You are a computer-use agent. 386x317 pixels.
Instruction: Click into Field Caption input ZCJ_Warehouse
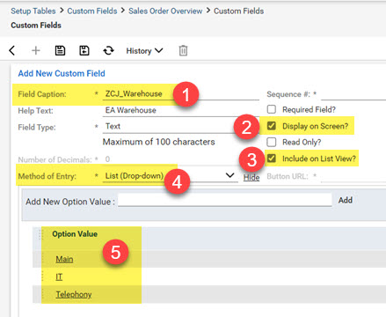[180, 94]
